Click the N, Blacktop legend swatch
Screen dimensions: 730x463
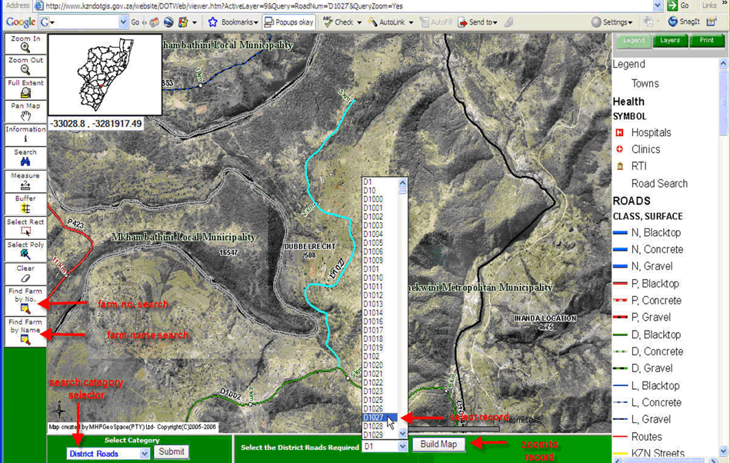tap(620, 233)
